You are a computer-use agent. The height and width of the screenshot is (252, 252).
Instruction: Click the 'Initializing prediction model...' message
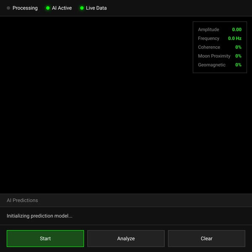[39, 216]
